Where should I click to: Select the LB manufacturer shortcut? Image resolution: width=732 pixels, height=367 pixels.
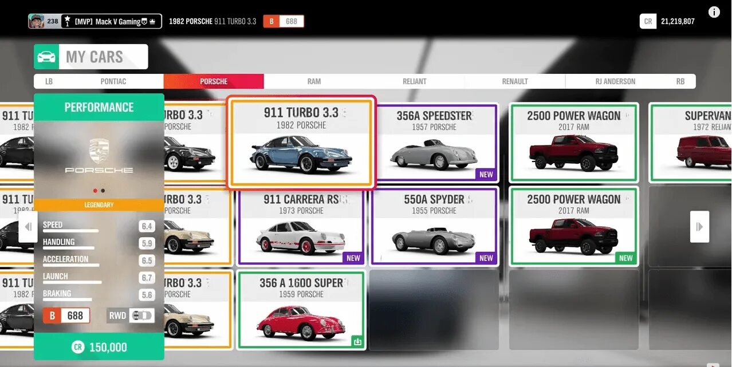[x=49, y=81]
